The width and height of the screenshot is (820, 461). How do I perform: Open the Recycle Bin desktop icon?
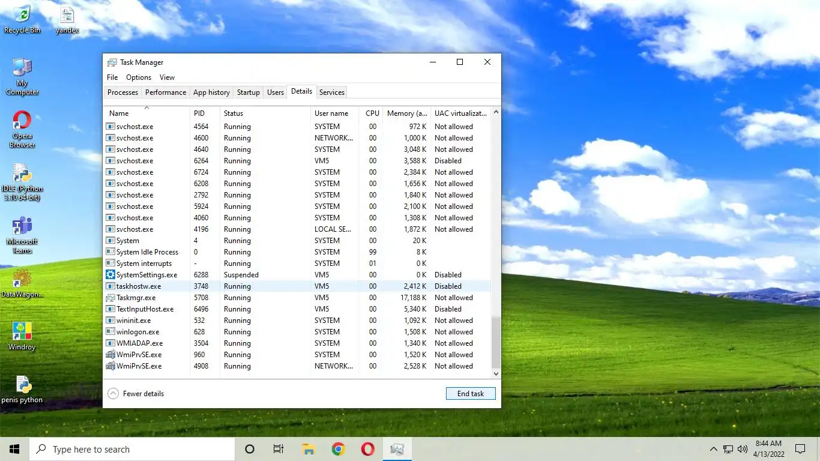coord(22,19)
